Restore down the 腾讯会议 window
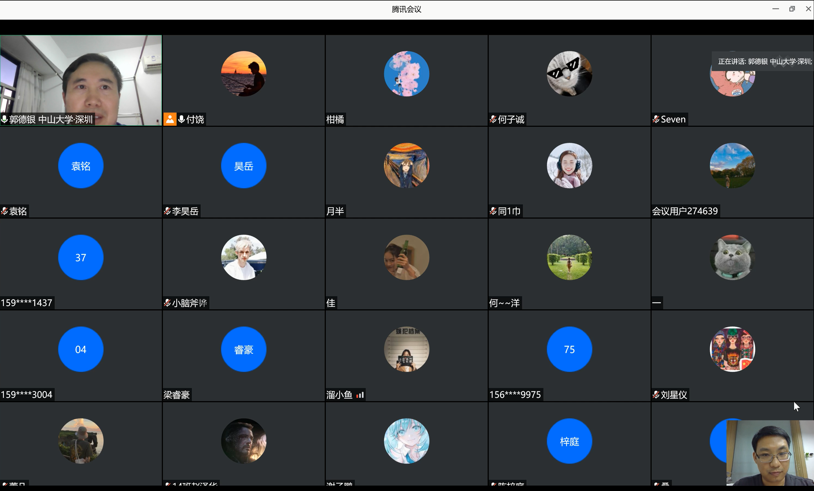Viewport: 814px width, 491px height. click(792, 9)
